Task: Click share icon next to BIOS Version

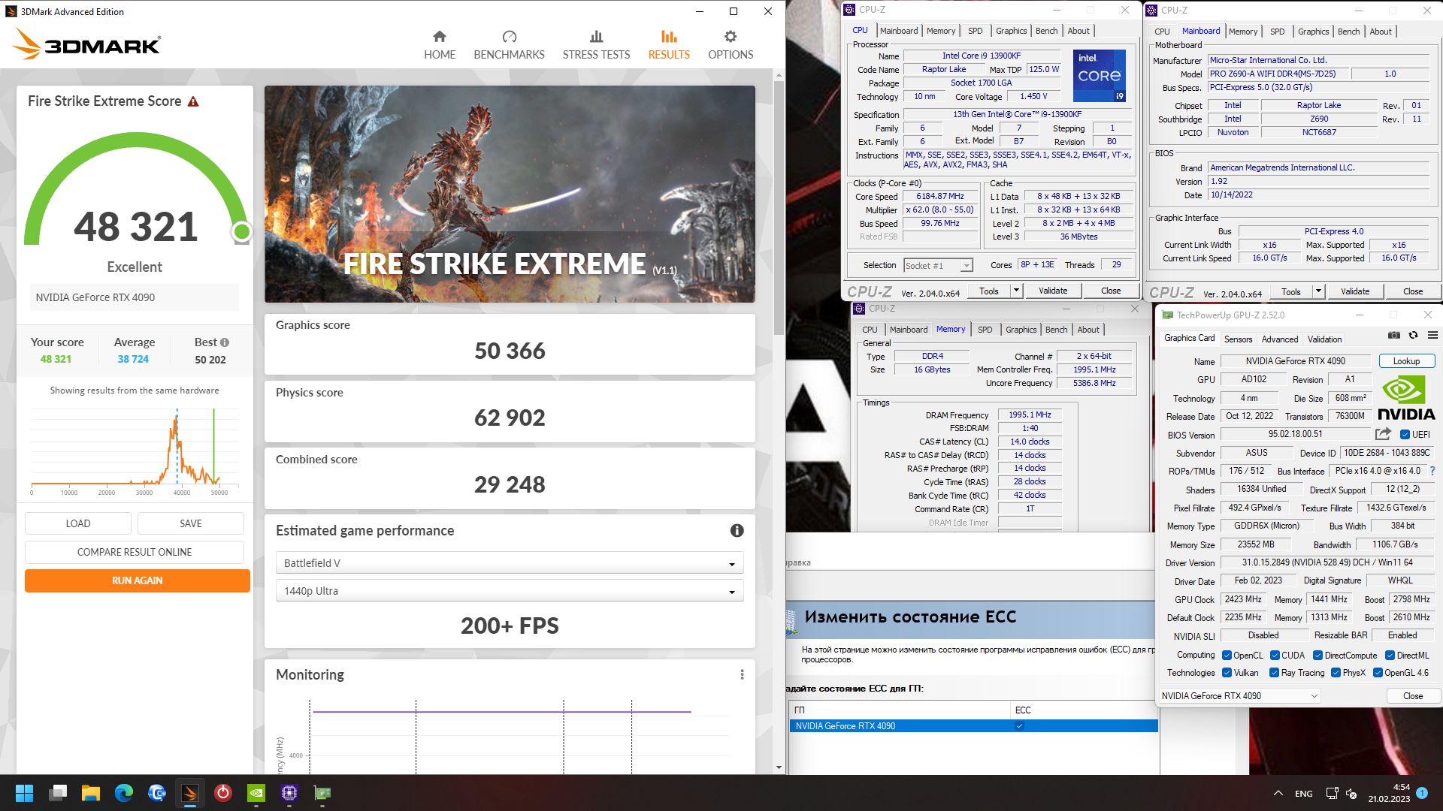Action: click(x=1383, y=434)
